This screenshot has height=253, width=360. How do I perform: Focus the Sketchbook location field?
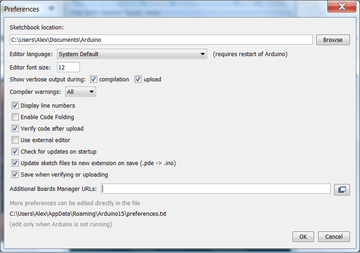[x=161, y=40]
